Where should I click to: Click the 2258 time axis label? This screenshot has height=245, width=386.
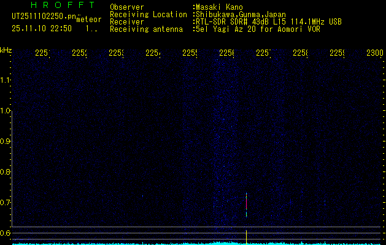[x=300, y=53]
